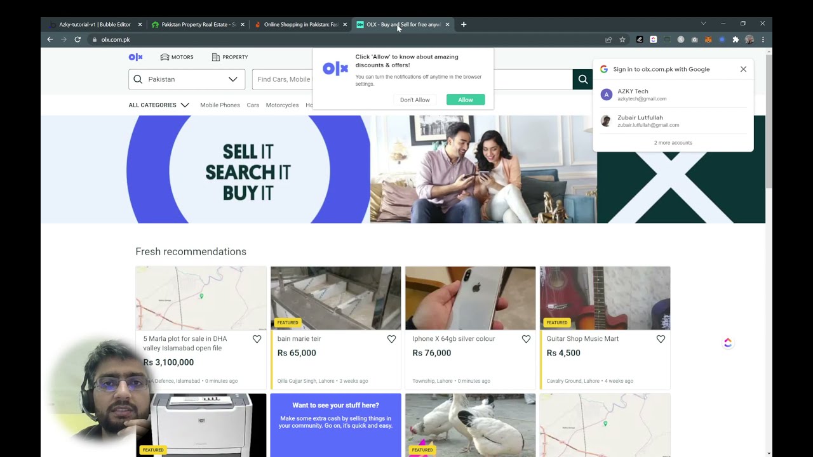The width and height of the screenshot is (813, 457).
Task: Show 2 more accounts
Action: click(x=673, y=143)
